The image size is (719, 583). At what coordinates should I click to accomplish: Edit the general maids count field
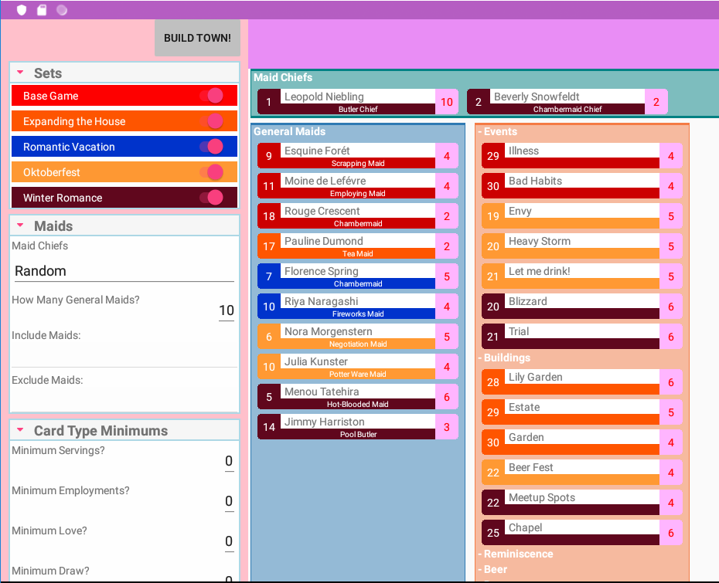(226, 310)
